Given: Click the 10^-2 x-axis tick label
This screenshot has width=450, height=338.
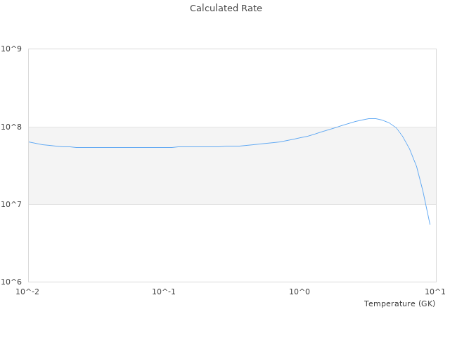Looking at the screenshot, I should [28, 292].
